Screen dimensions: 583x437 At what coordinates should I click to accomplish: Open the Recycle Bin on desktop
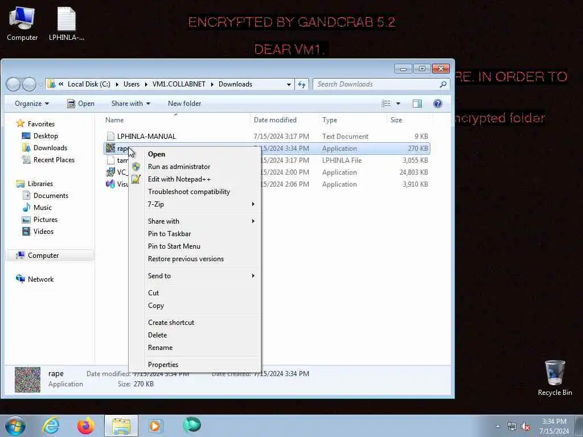(x=555, y=378)
